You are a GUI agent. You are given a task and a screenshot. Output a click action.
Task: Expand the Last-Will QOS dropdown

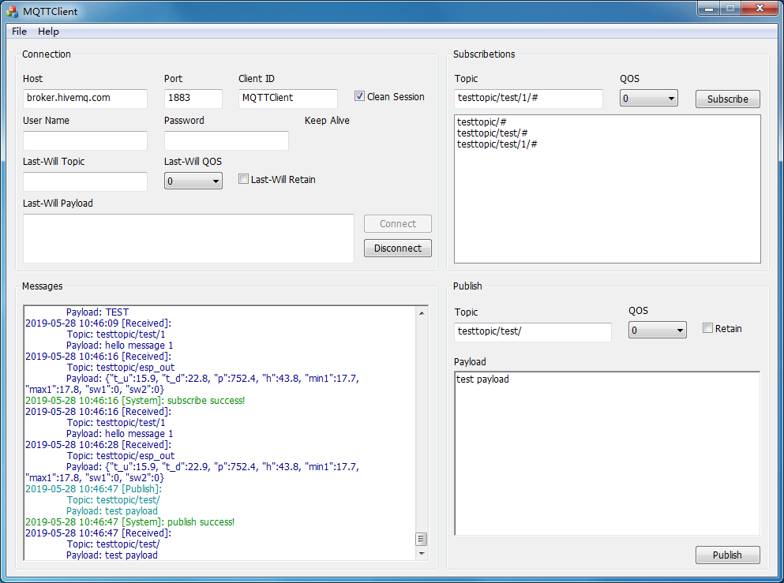pos(193,181)
